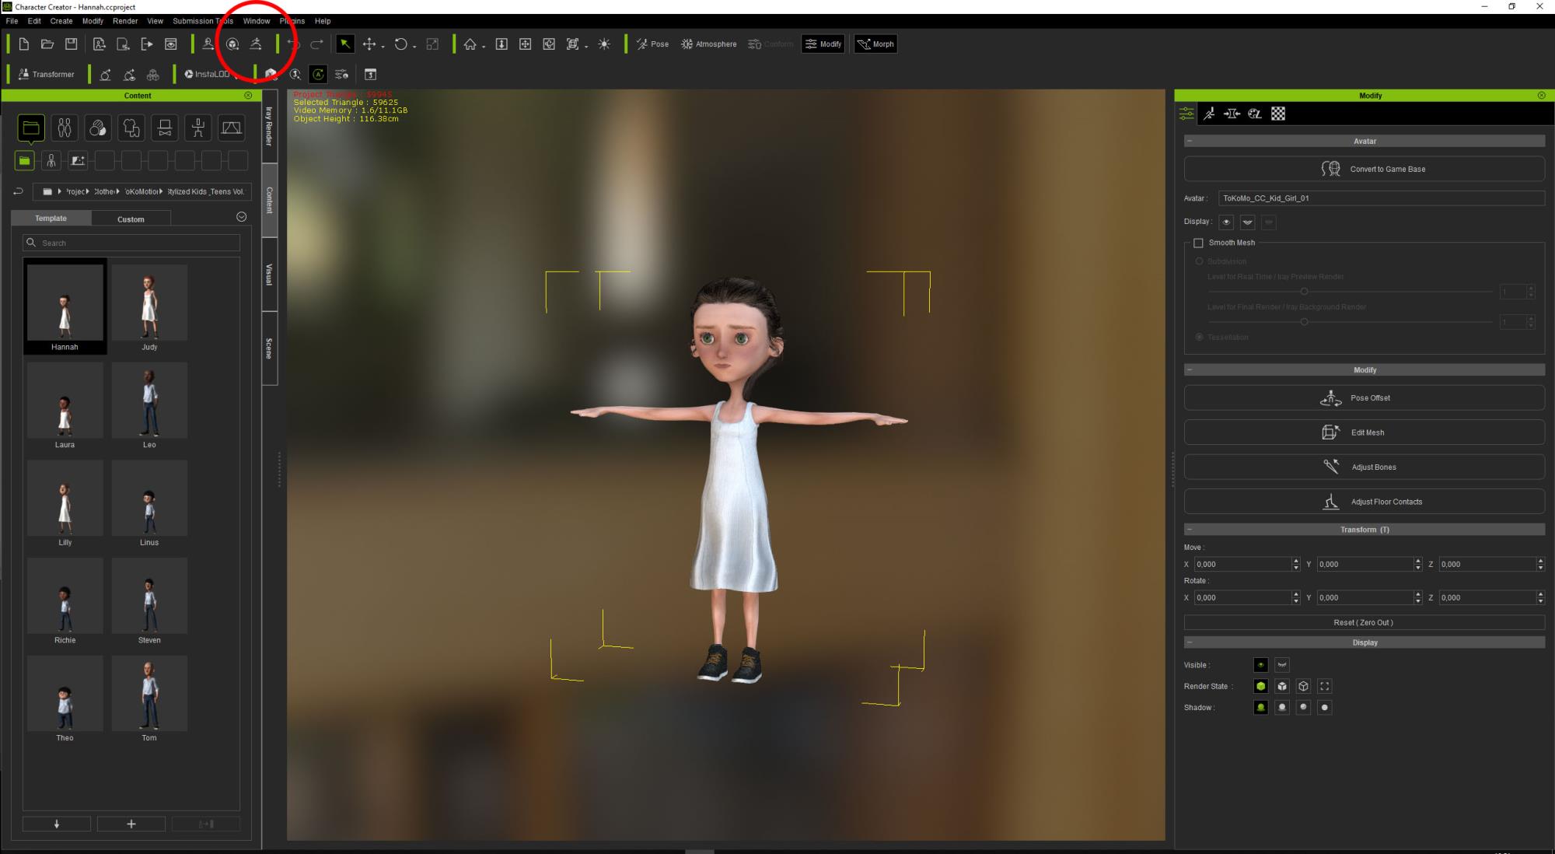Viewport: 1555px width, 854px height.
Task: Open a project with the folder icon
Action: (47, 44)
